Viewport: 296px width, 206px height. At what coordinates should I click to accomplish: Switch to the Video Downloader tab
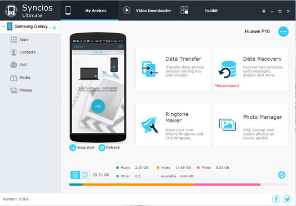click(147, 10)
